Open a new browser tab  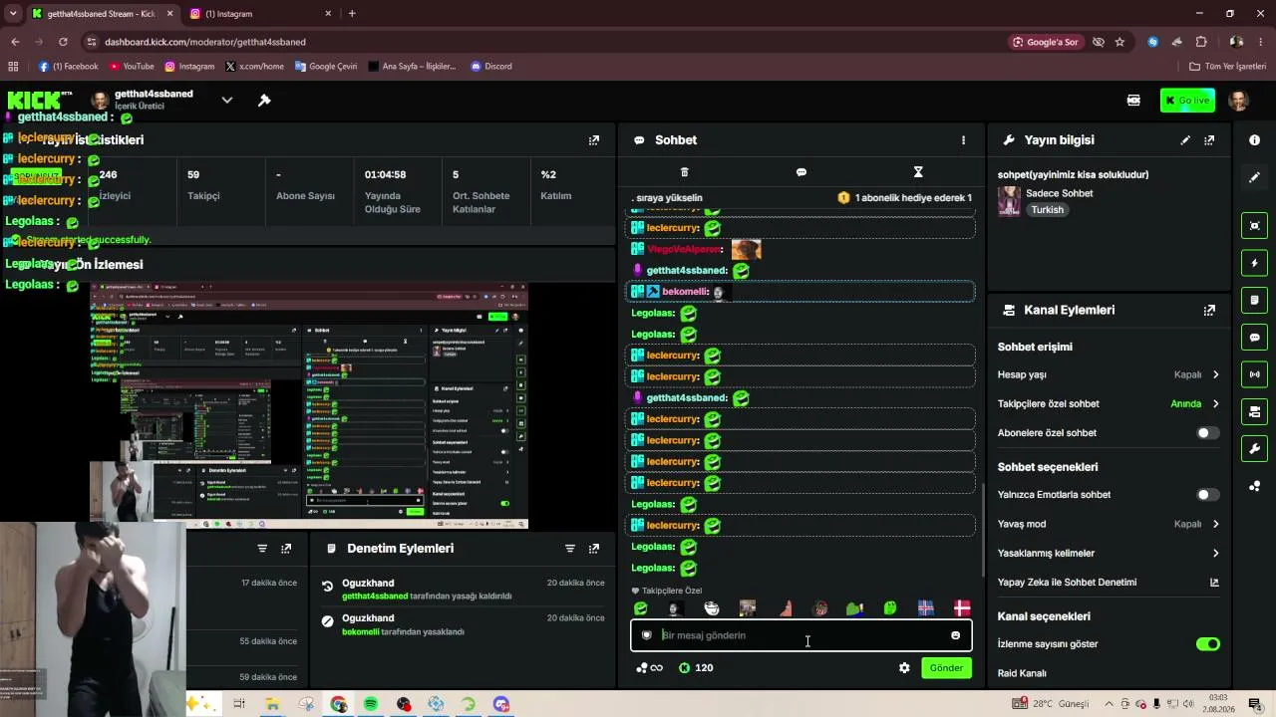click(352, 14)
